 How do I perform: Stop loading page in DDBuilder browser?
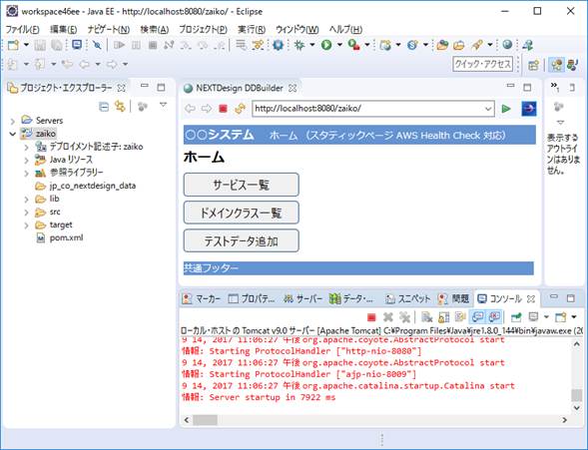point(224,109)
